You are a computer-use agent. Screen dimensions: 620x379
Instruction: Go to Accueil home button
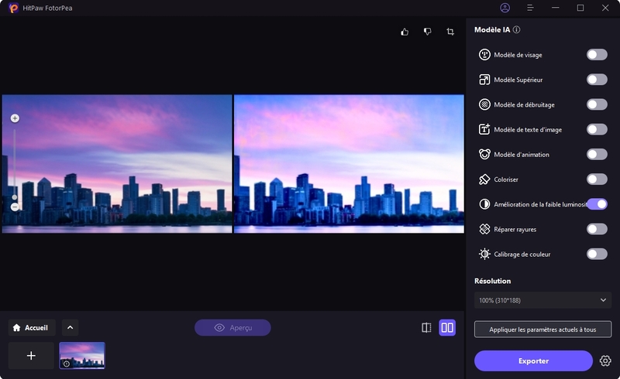coord(32,328)
